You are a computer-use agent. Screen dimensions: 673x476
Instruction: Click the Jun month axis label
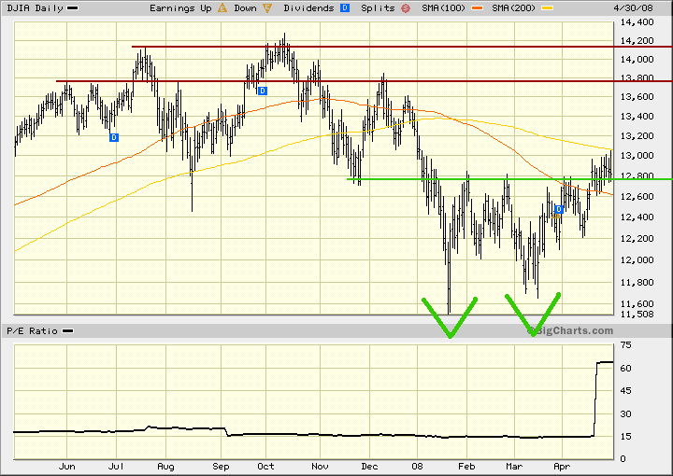click(67, 466)
